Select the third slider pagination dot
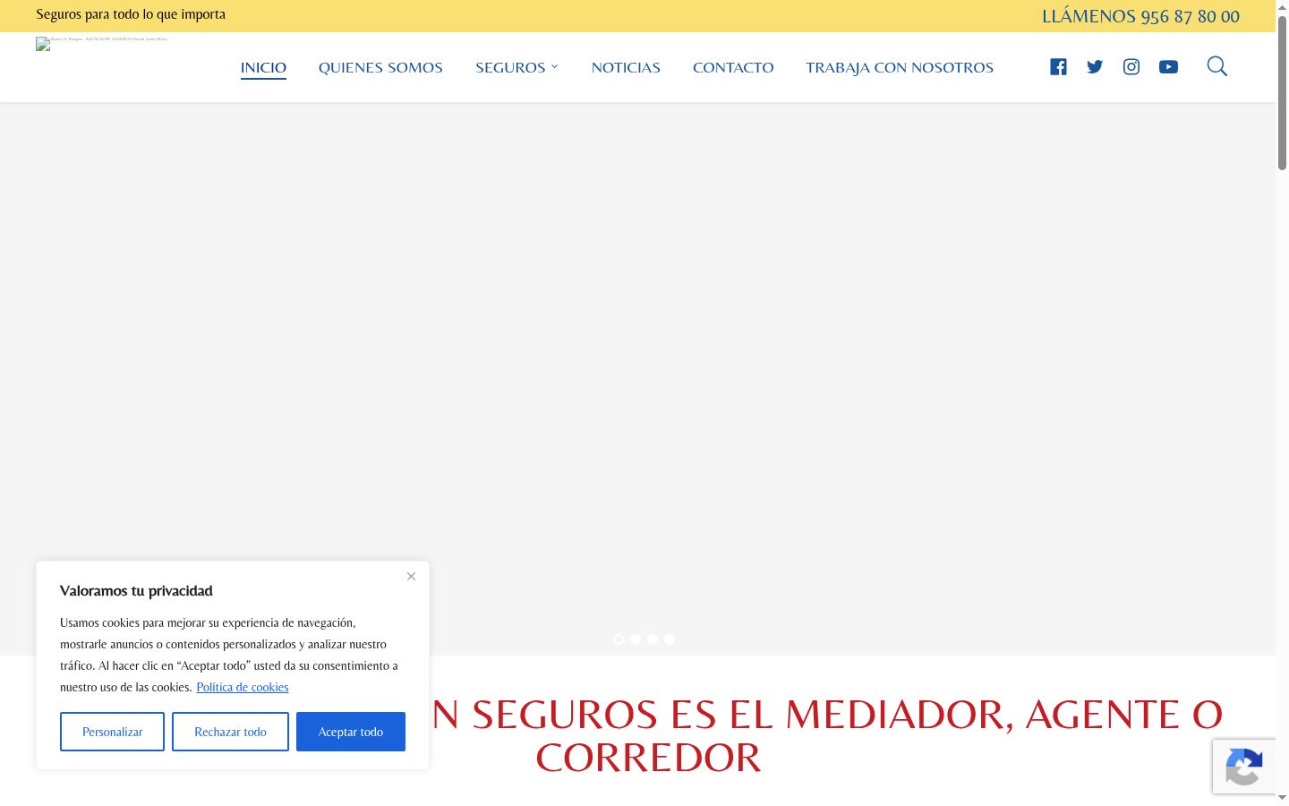 653,639
